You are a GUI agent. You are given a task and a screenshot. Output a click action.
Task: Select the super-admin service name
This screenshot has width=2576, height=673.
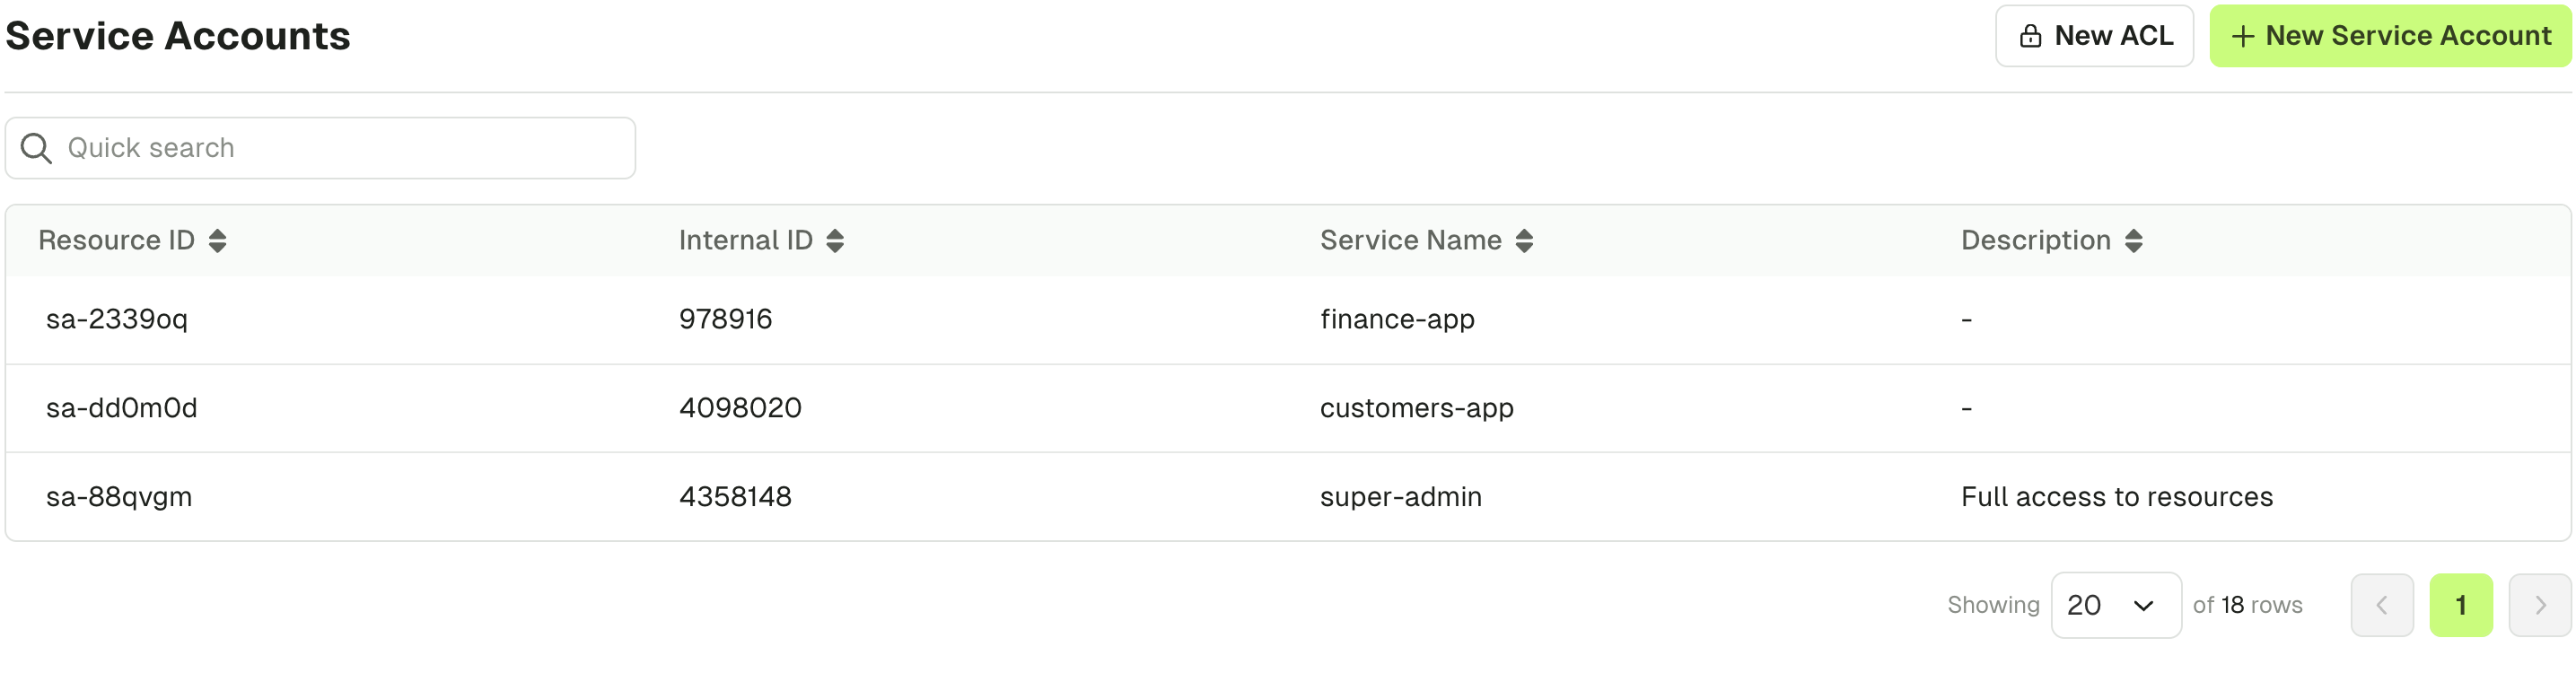(1400, 497)
